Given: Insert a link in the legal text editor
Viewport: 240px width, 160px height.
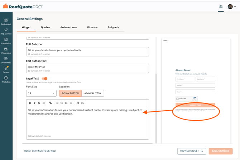Looking at the screenshot, I should (51, 103).
